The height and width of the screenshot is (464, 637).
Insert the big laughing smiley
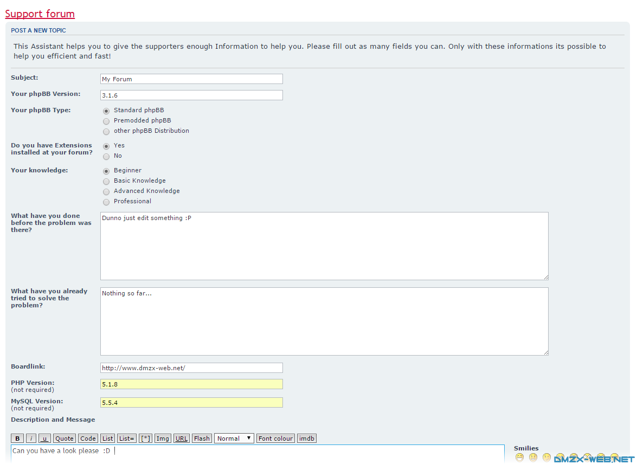[519, 457]
